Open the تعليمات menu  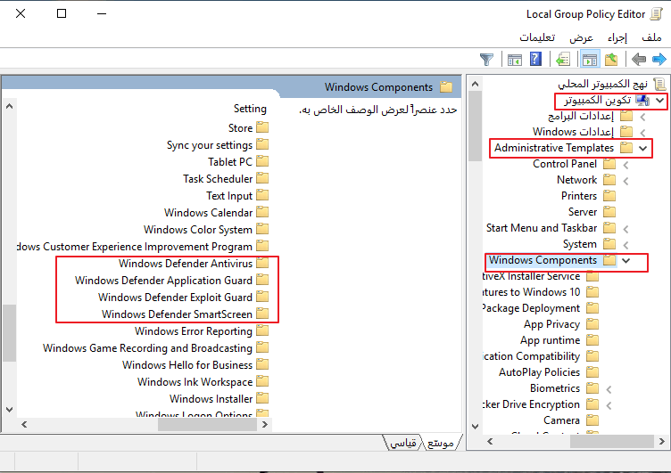pos(537,37)
